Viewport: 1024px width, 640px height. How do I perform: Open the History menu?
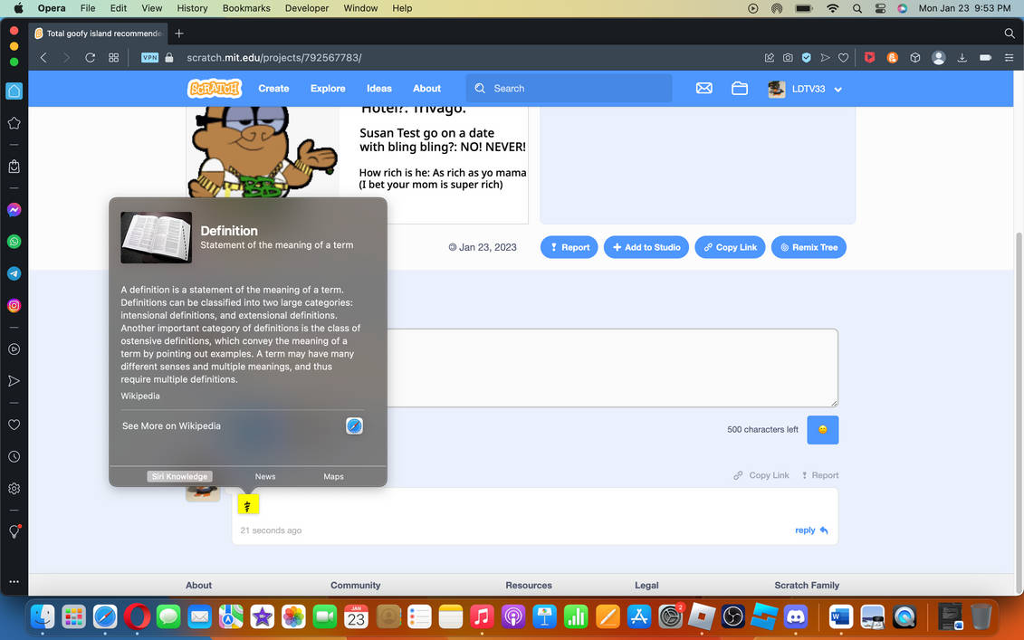pyautogui.click(x=192, y=8)
